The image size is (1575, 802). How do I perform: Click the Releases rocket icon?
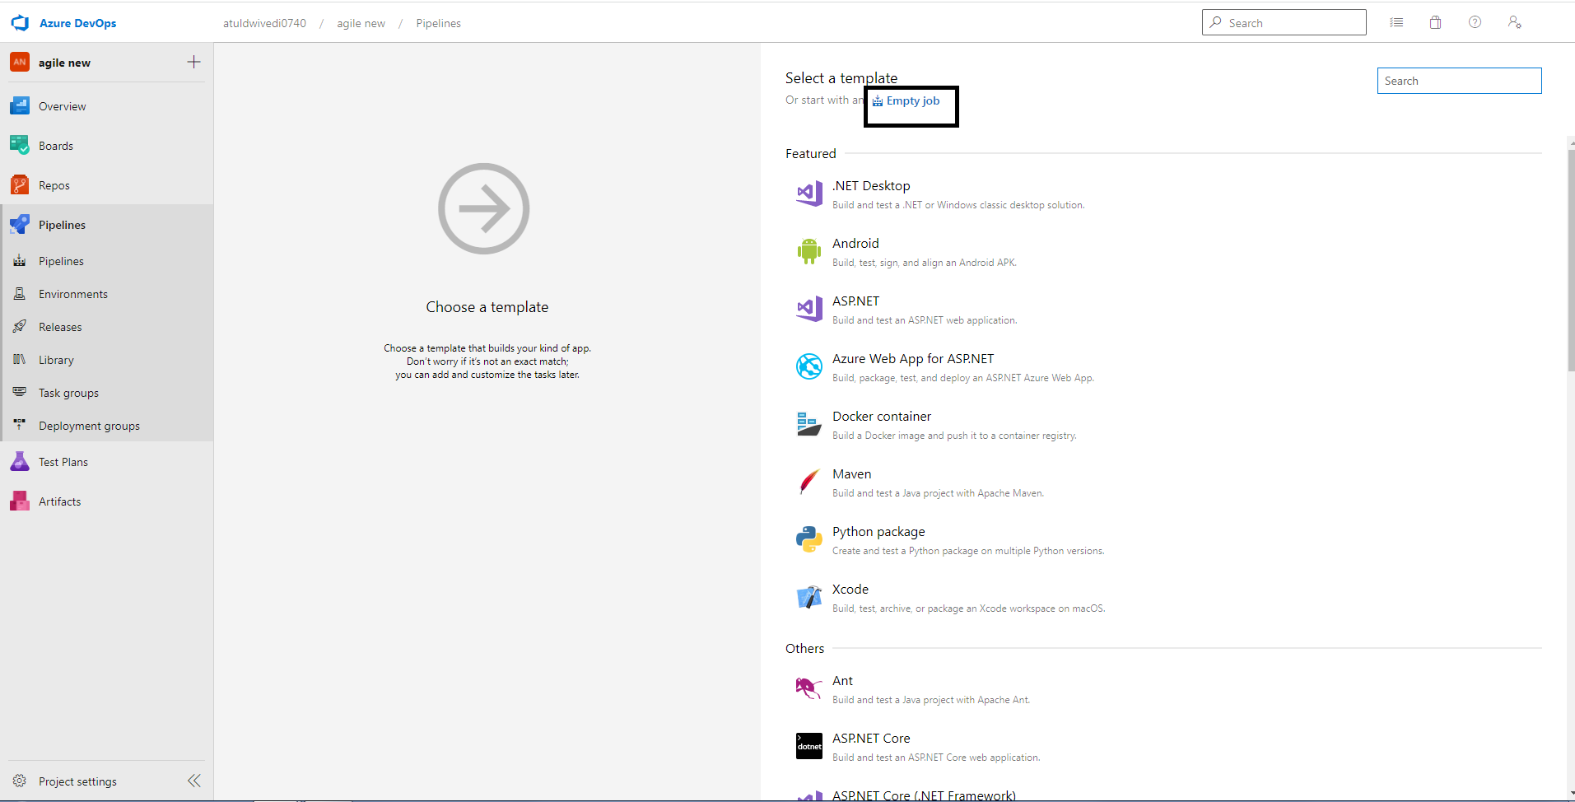tap(20, 326)
